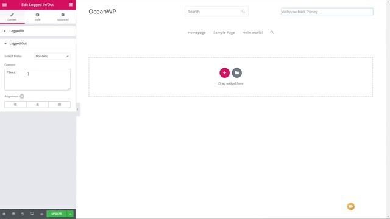Click the Preview Changes eye icon
Viewport: 390px width, 219px height.
tap(41, 214)
